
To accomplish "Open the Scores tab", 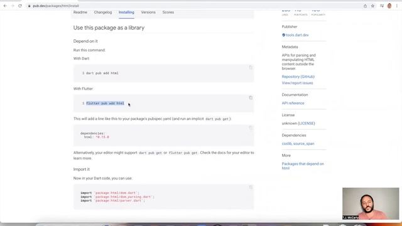I will pyautogui.click(x=168, y=13).
